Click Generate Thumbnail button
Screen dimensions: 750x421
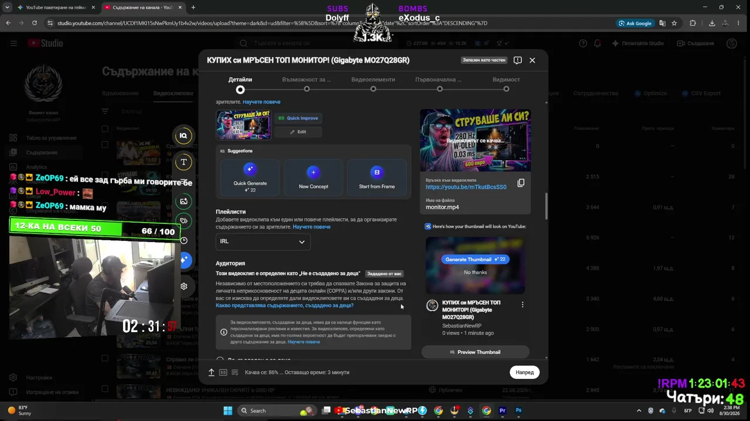475,260
